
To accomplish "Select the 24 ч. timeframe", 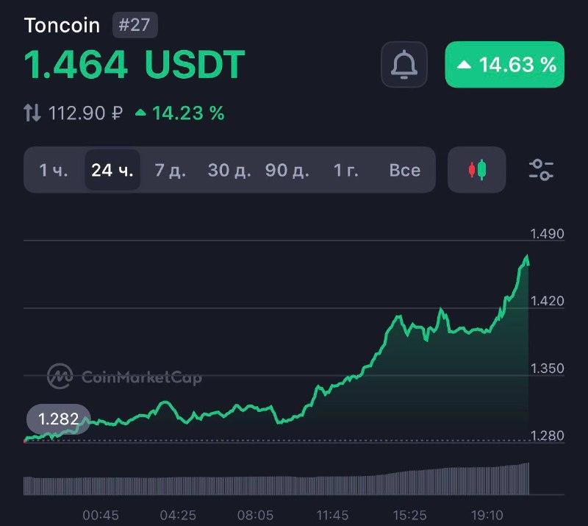I will click(x=112, y=170).
